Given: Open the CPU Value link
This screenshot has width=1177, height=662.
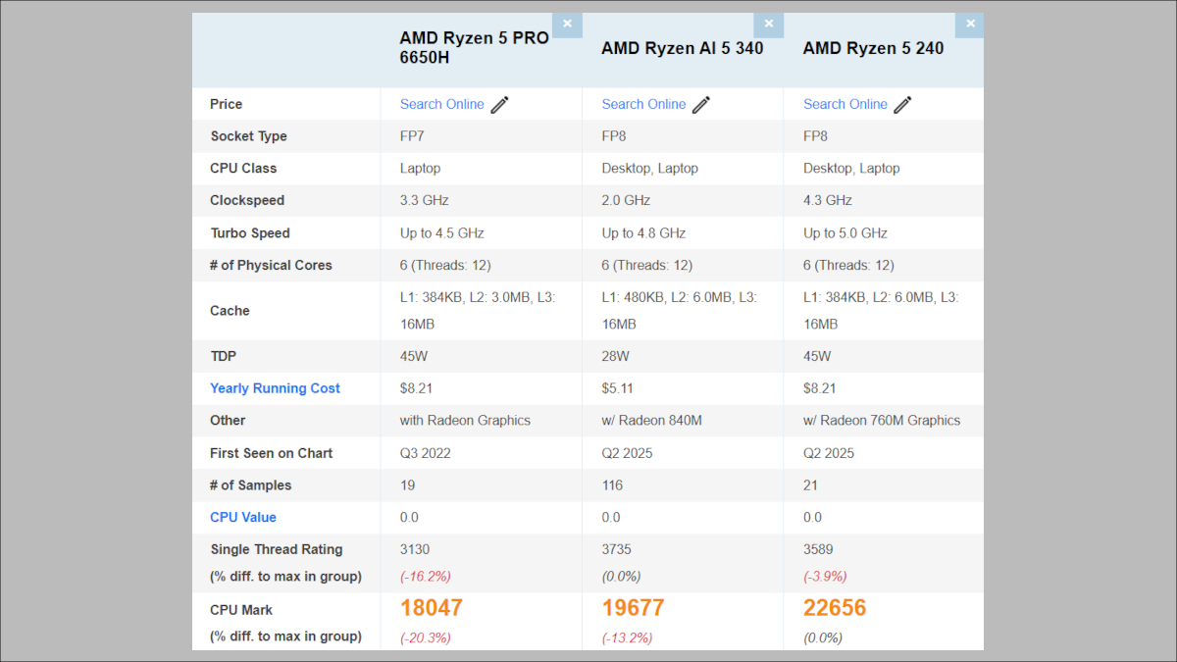Looking at the screenshot, I should pos(242,517).
